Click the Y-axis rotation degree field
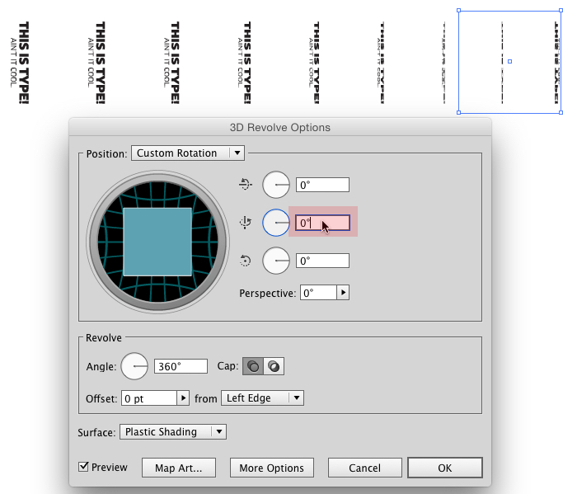 click(x=322, y=223)
